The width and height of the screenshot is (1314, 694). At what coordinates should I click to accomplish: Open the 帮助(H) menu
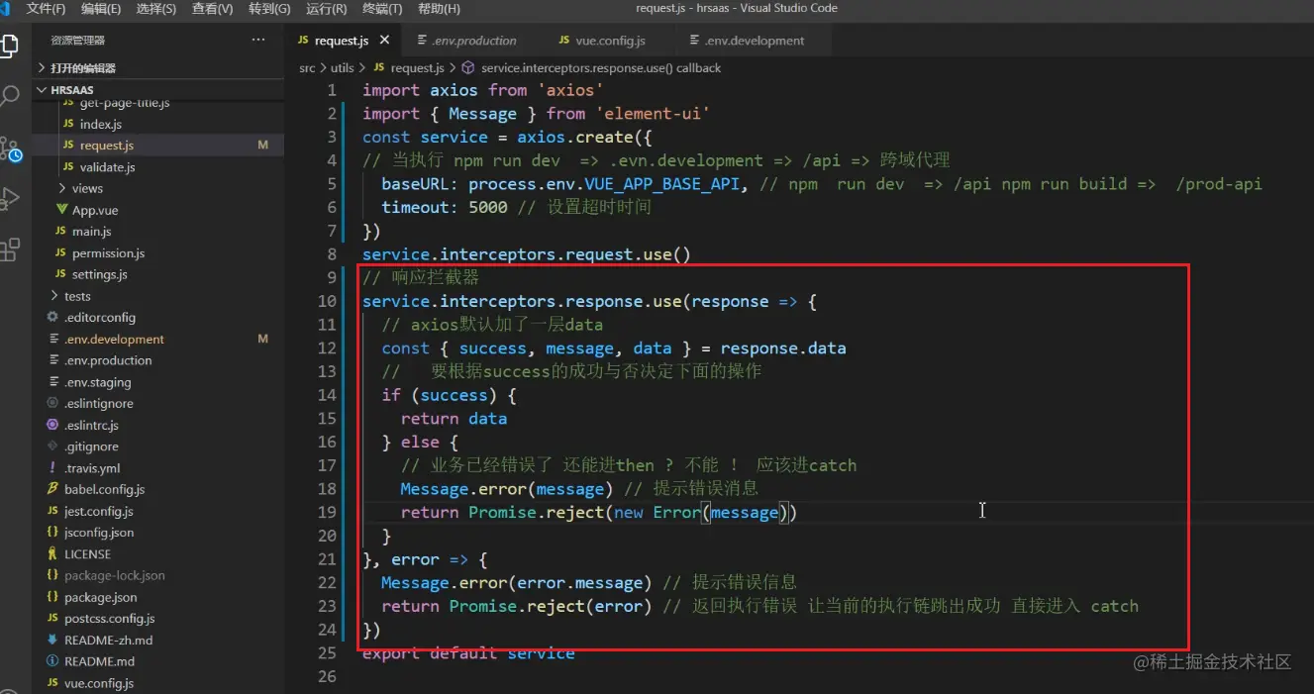click(439, 9)
